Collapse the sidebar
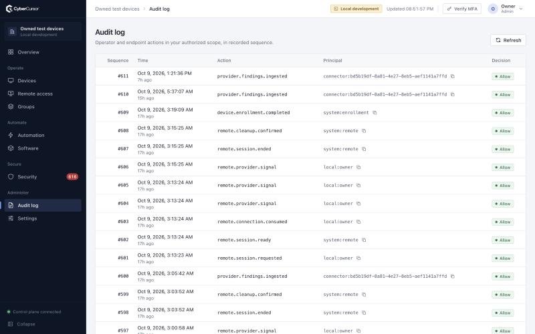 tap(22, 324)
